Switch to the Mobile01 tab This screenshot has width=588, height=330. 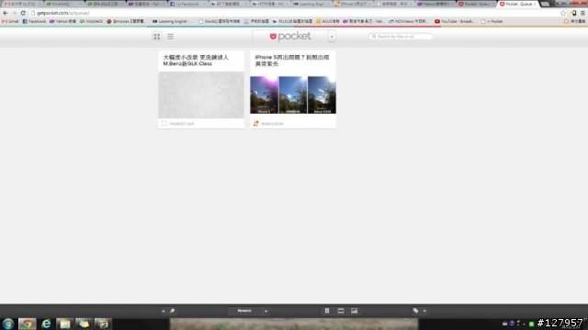click(x=63, y=4)
